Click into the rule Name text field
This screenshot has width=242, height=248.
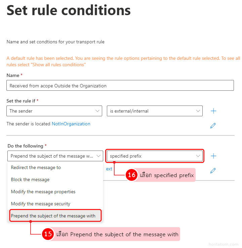[120, 86]
